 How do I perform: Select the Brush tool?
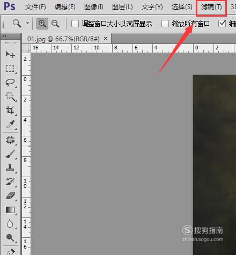[x=10, y=154]
